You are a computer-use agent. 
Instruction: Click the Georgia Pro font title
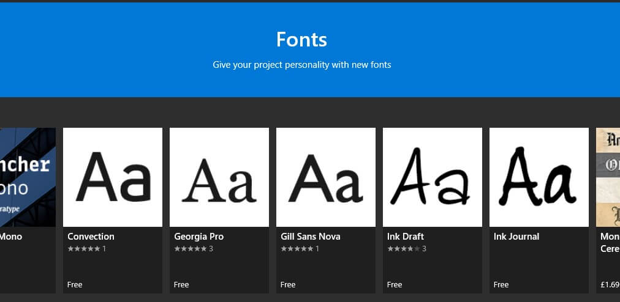pyautogui.click(x=199, y=237)
